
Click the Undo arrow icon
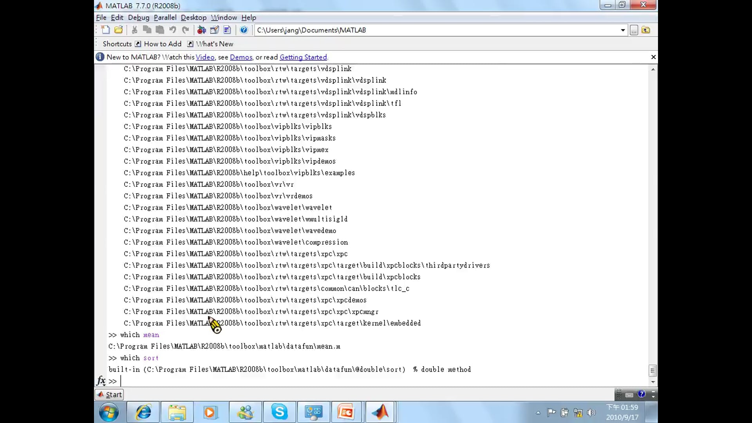tap(172, 30)
